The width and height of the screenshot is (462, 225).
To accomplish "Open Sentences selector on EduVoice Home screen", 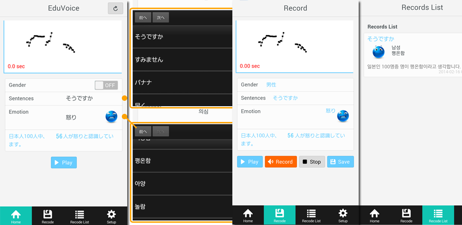I will coord(64,99).
